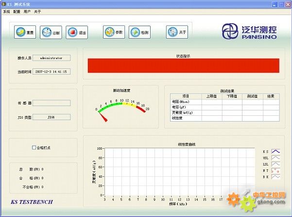This screenshot has width=292, height=217.
Task: Open the 系统 menu
Action: [x=7, y=11]
